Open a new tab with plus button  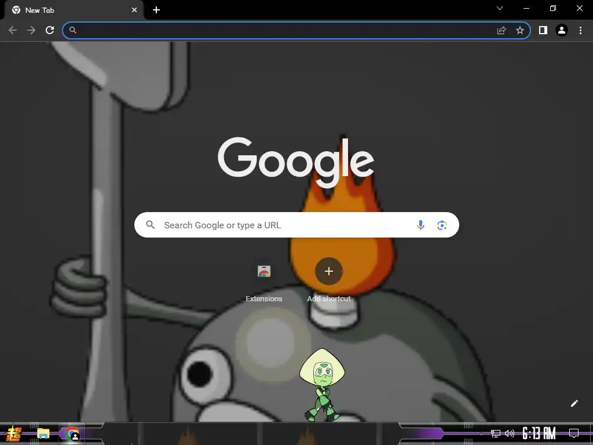click(x=156, y=10)
